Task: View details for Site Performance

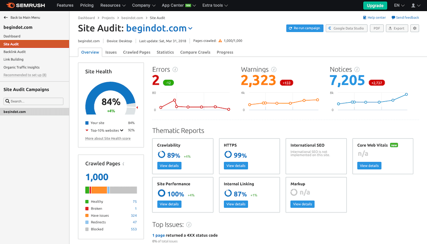Action: (x=169, y=204)
